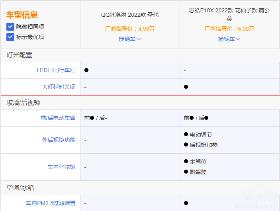The image size is (280, 211).
Task: Open the 车内PM2.5过滤装置 link
Action: [51, 203]
